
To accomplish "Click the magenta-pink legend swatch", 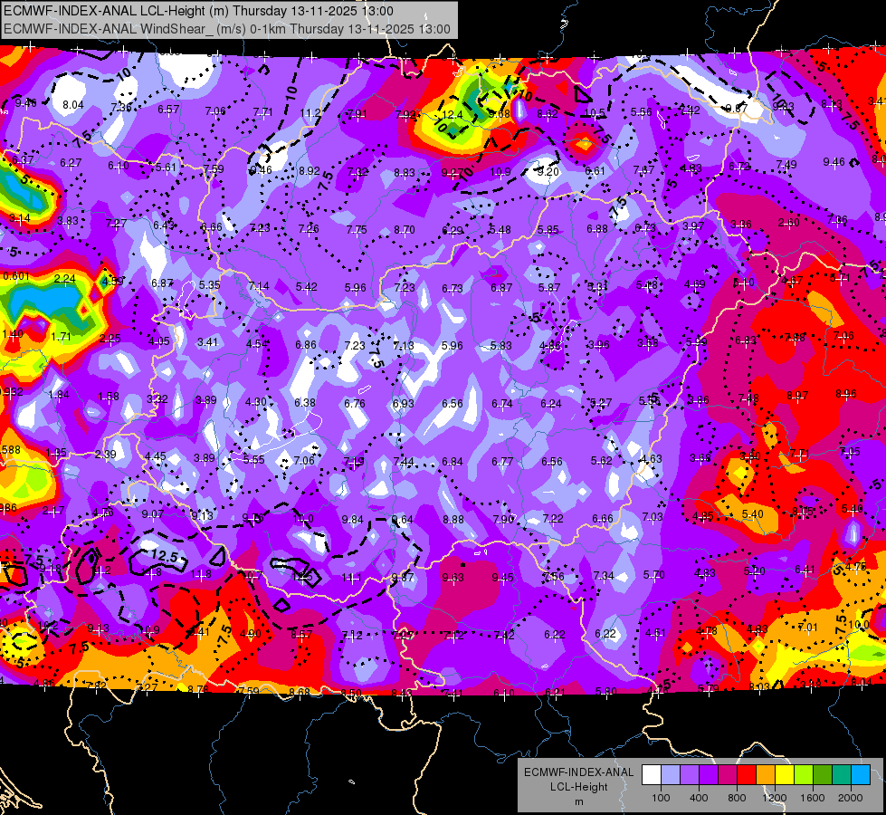I will pyautogui.click(x=728, y=775).
